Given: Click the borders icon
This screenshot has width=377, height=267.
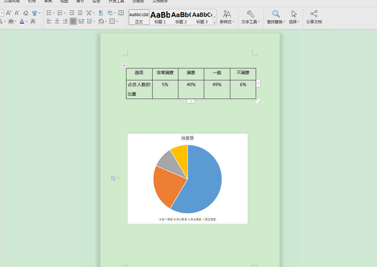Looking at the screenshot, I should click(112, 21).
